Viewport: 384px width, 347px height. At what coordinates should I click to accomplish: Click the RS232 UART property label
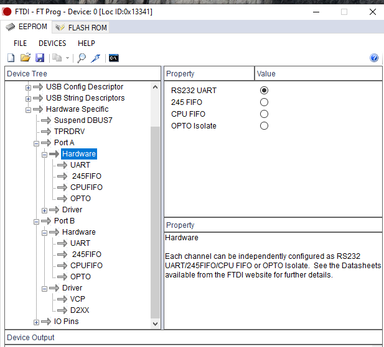pos(194,91)
